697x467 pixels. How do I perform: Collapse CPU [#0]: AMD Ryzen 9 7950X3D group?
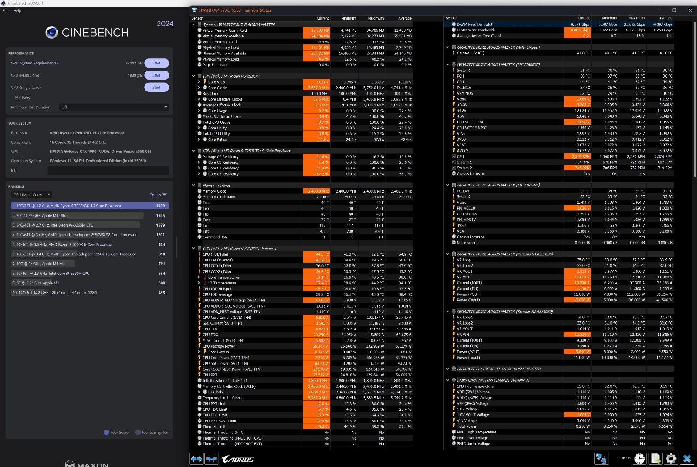(193, 76)
